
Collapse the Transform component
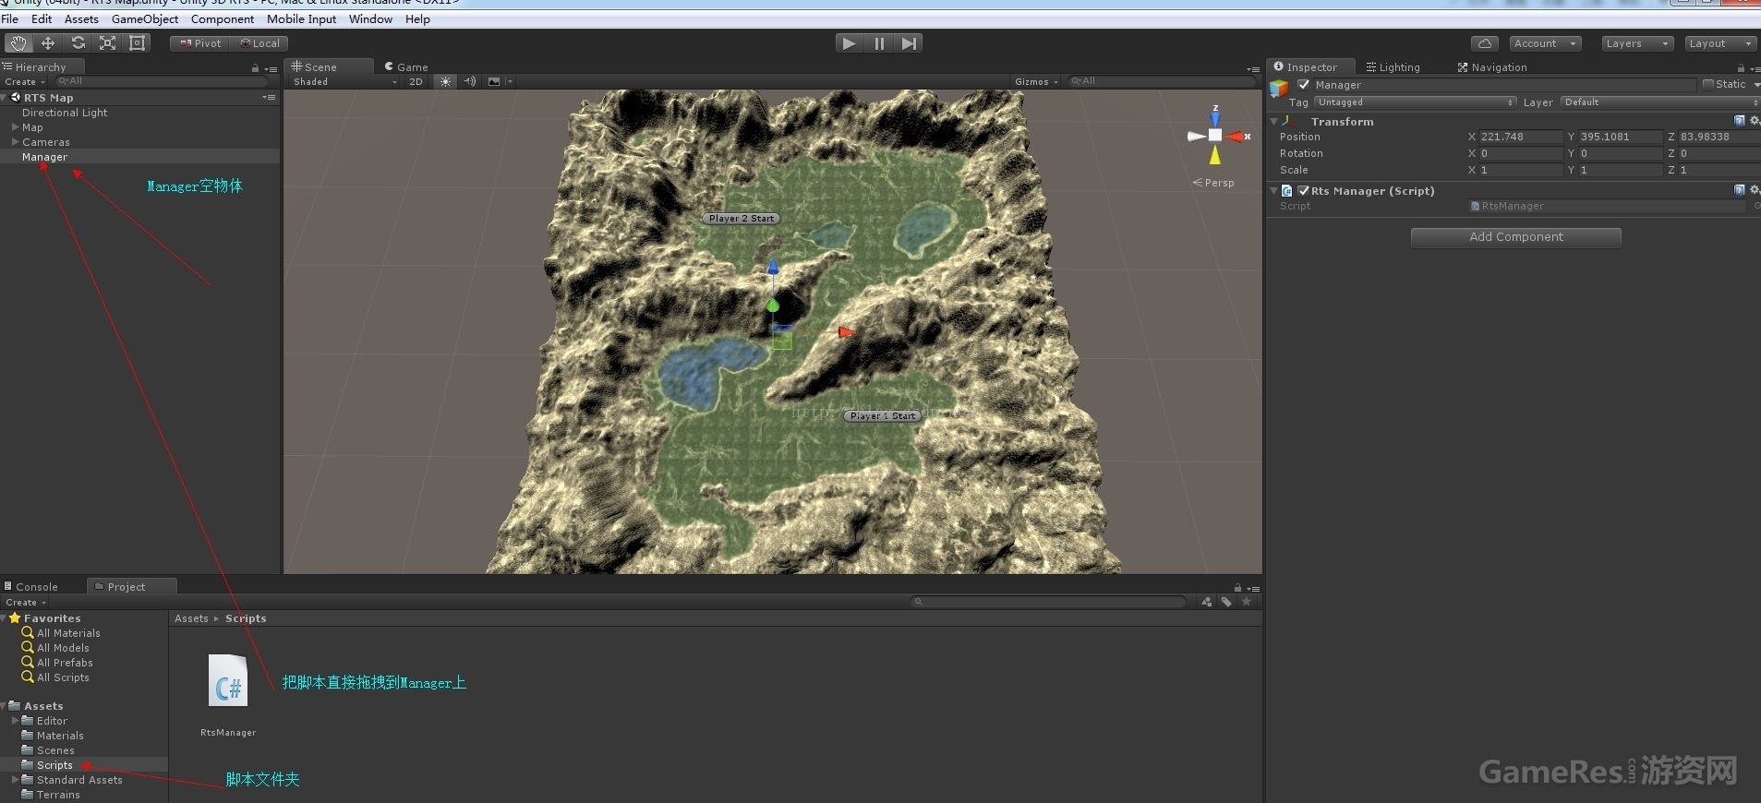point(1274,121)
